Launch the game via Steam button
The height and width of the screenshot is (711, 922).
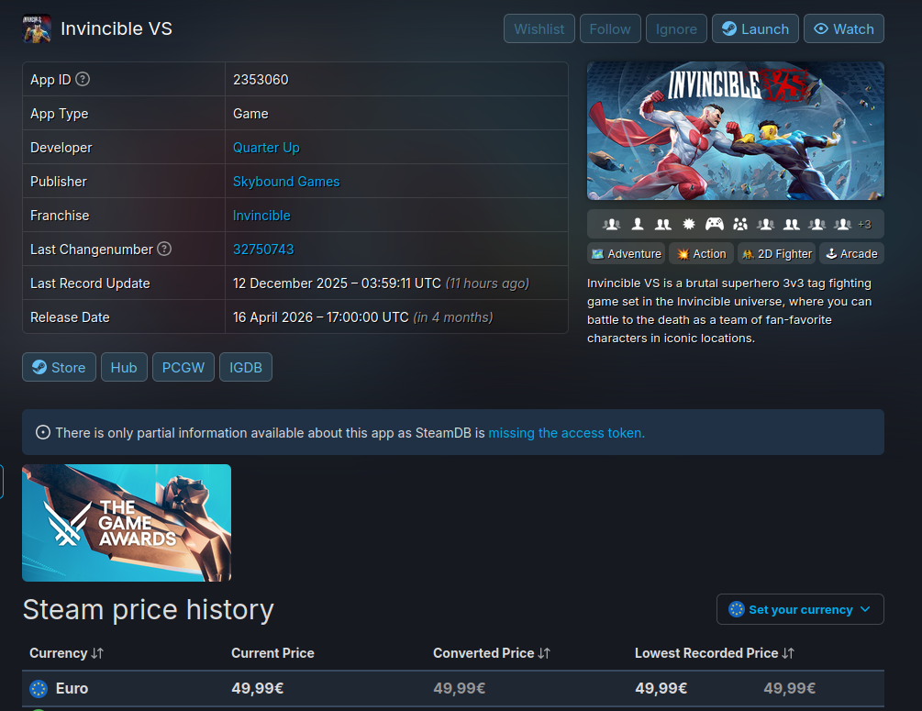tap(755, 28)
